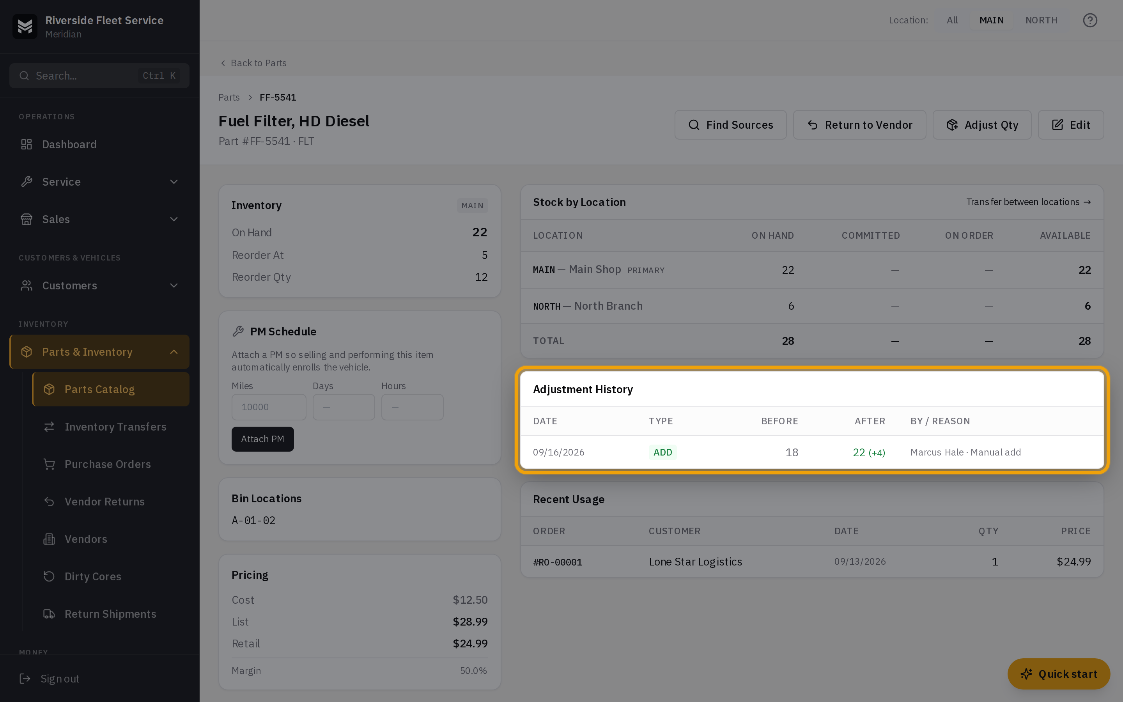Click the Vendor Returns undo icon
Viewport: 1123px width, 702px height.
click(49, 502)
